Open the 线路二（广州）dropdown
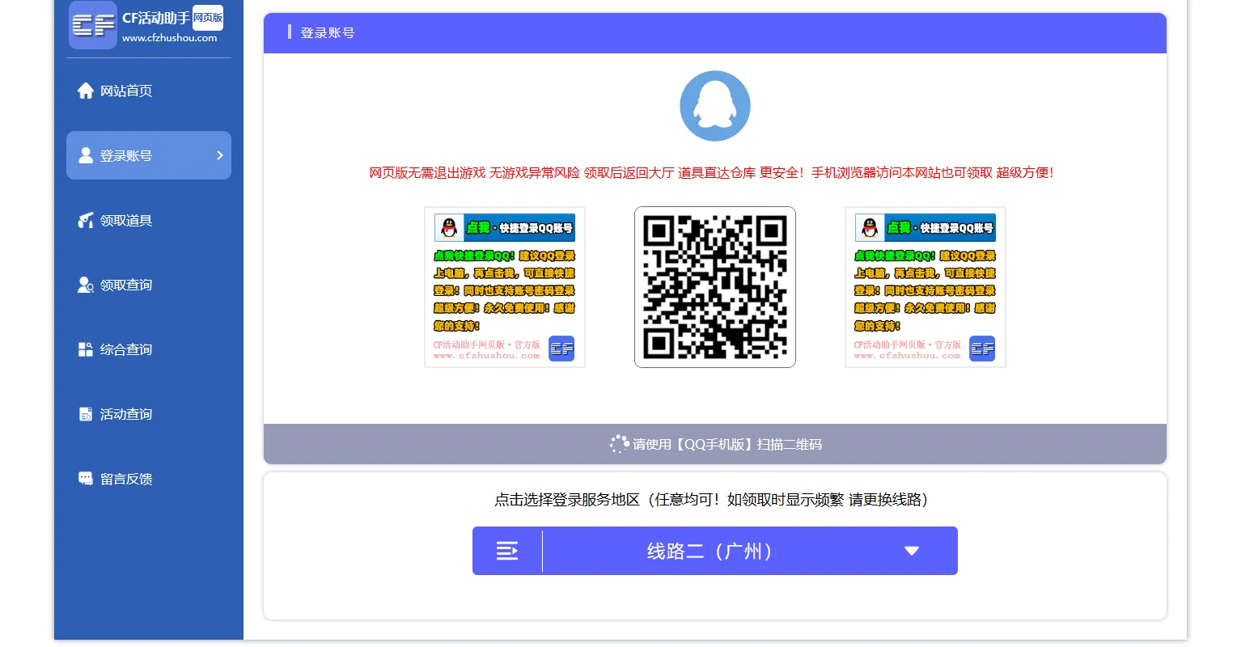The height and width of the screenshot is (647, 1258). (x=715, y=551)
